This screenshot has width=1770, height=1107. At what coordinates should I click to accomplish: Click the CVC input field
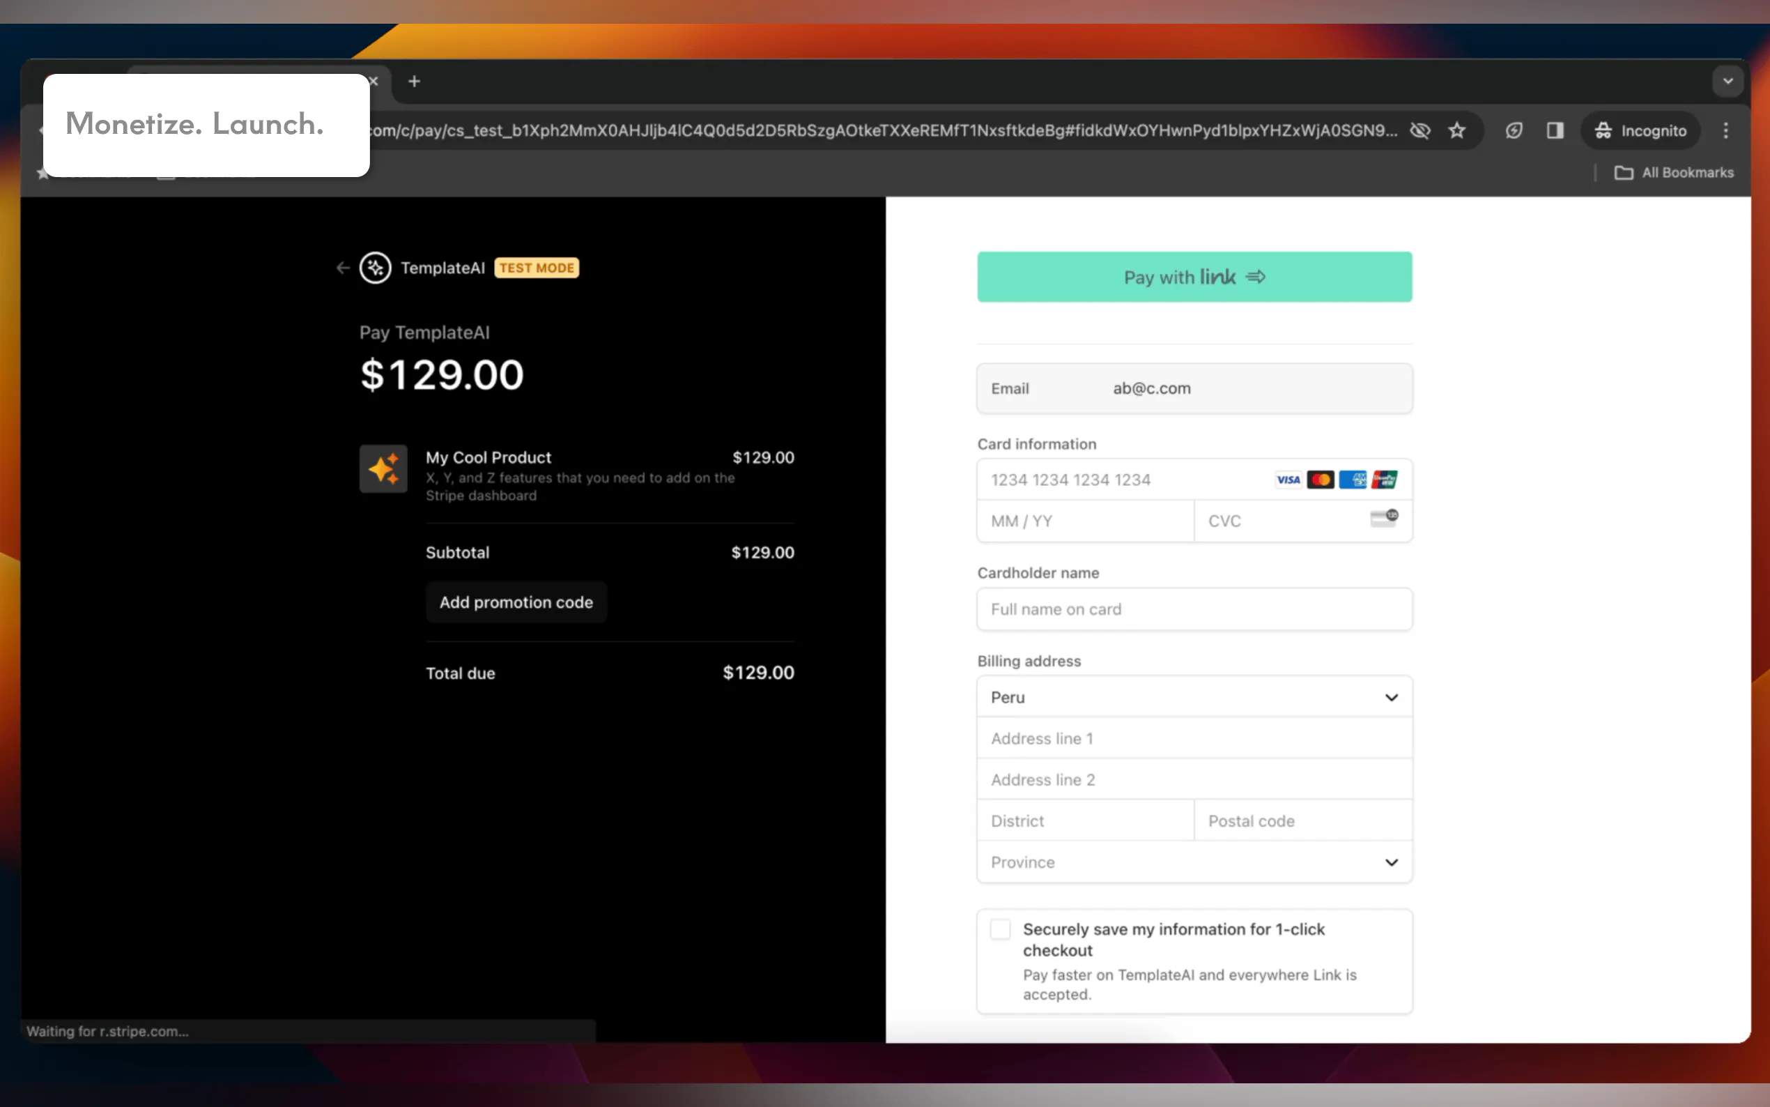tap(1281, 521)
